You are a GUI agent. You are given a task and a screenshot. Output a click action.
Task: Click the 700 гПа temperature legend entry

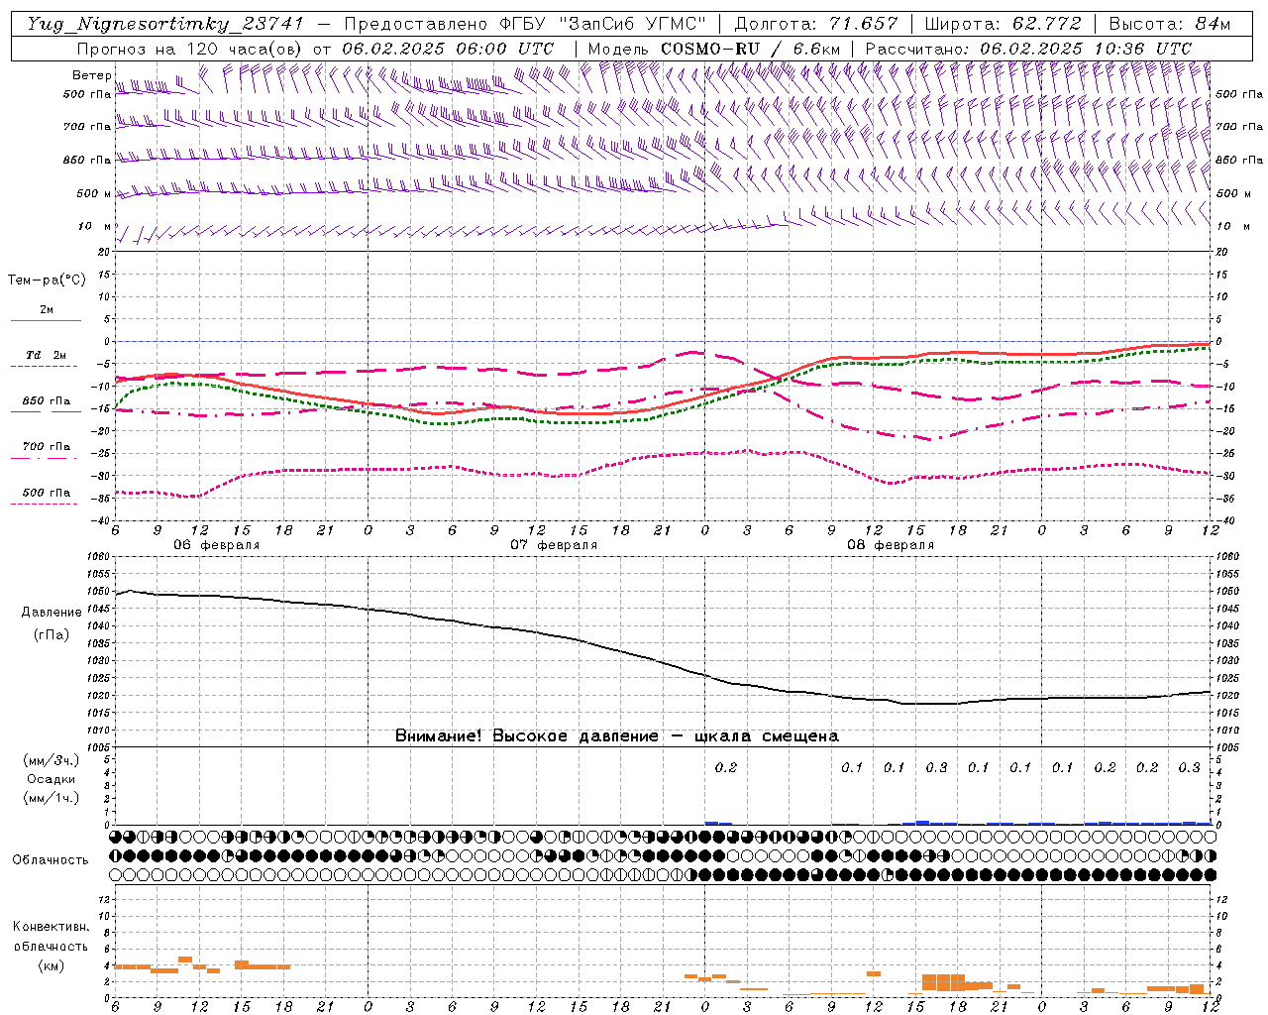47,446
